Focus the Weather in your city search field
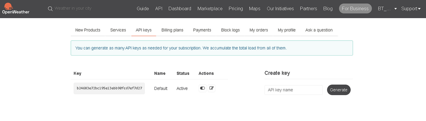426x121 pixels. 73,8
